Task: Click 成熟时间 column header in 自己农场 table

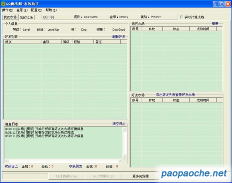Action: (x=203, y=29)
